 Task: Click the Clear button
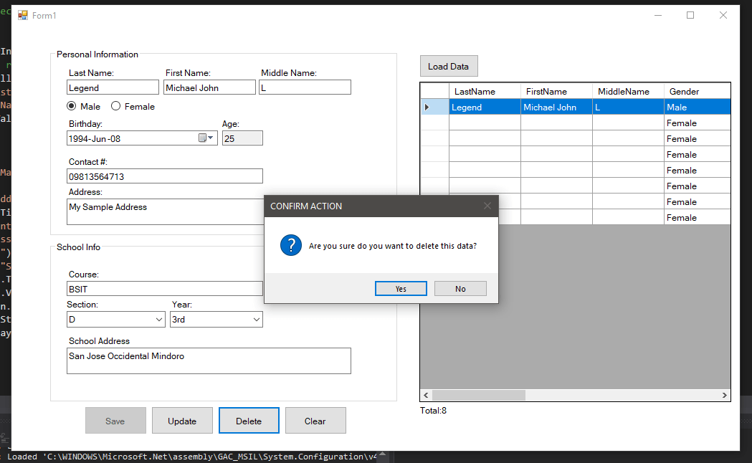315,421
